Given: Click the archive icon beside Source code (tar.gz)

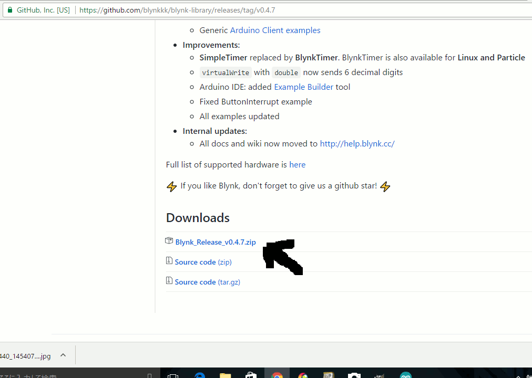Looking at the screenshot, I should click(169, 280).
